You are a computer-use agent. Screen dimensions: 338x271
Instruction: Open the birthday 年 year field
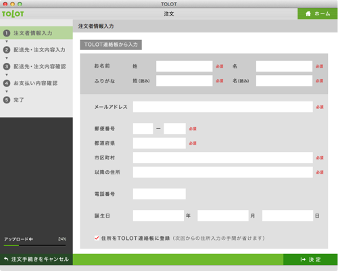(x=158, y=216)
